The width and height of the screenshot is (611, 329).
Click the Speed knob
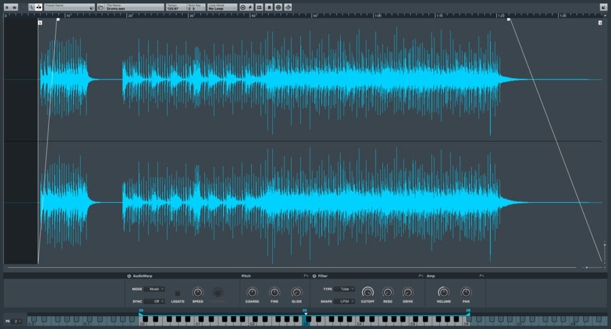(198, 292)
